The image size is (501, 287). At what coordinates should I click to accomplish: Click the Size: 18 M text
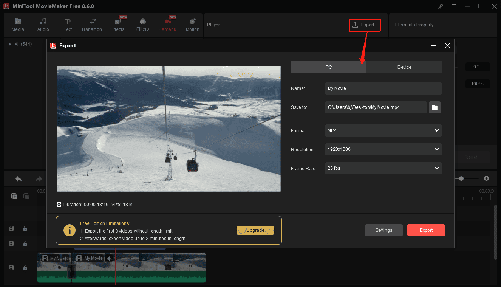[x=122, y=205]
